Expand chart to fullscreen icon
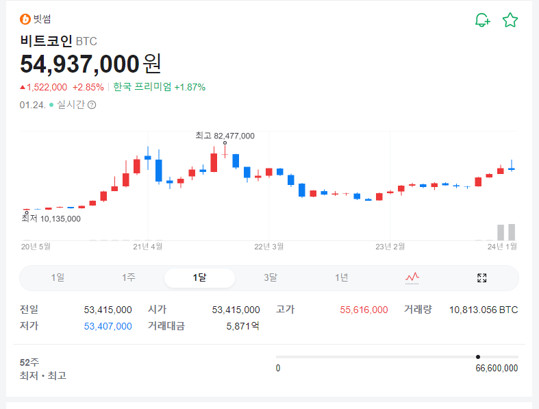Screen dimensions: 539x409 482,277
